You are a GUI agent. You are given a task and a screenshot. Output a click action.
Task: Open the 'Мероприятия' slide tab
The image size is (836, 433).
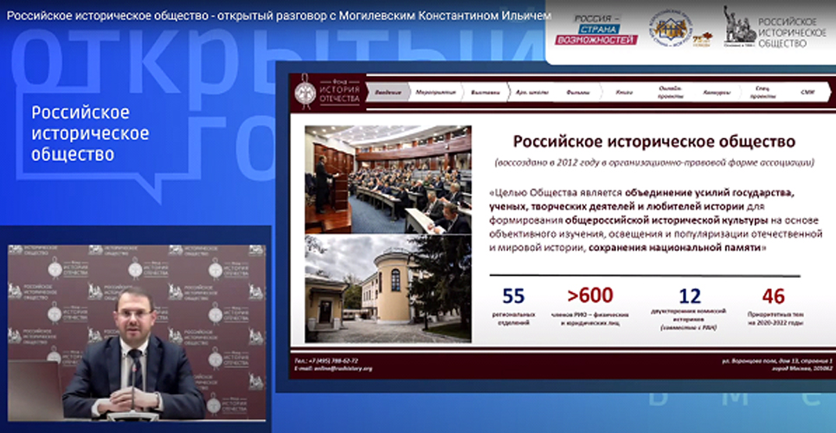[435, 93]
